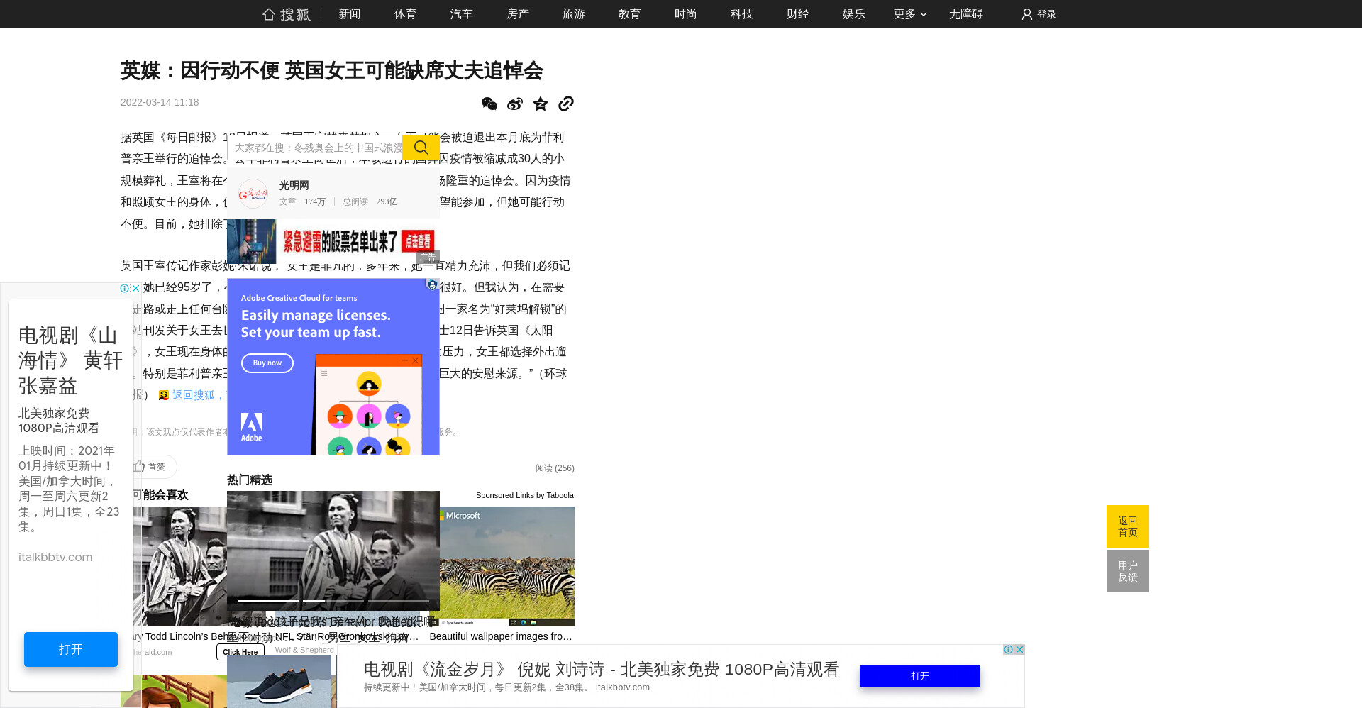The image size is (1362, 708).
Task: Open the Lincoln black-and-white video thumbnail
Action: (x=333, y=551)
